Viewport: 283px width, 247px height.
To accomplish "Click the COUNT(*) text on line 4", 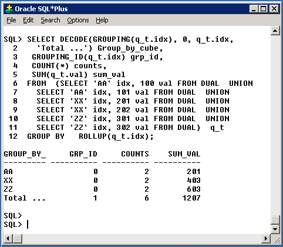I will pyautogui.click(x=50, y=66).
